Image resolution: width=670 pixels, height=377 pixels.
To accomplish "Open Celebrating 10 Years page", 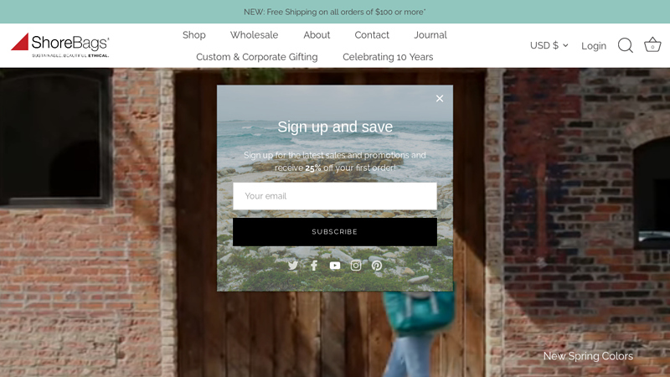I will pos(388,57).
